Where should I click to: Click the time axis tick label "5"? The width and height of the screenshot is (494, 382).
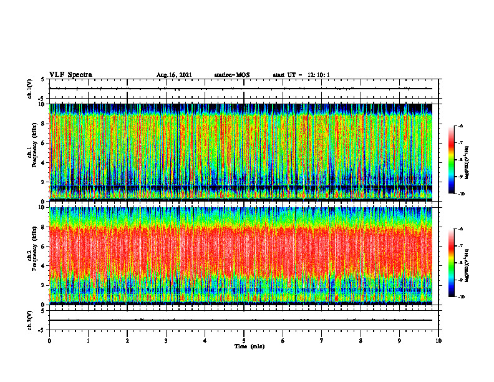[x=244, y=341]
